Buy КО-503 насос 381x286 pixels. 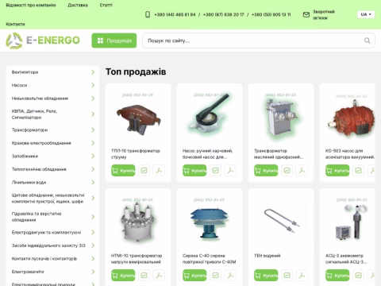(x=337, y=171)
